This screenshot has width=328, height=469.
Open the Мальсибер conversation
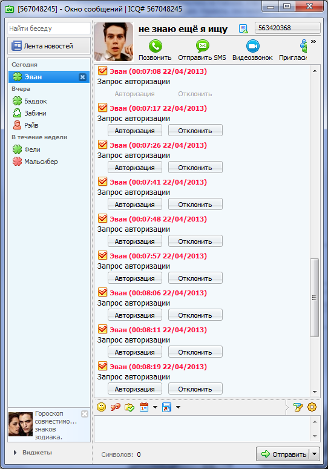pyautogui.click(x=49, y=162)
